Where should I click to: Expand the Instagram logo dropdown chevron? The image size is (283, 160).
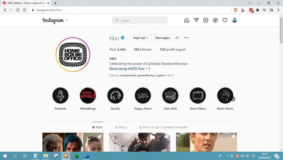point(67,20)
